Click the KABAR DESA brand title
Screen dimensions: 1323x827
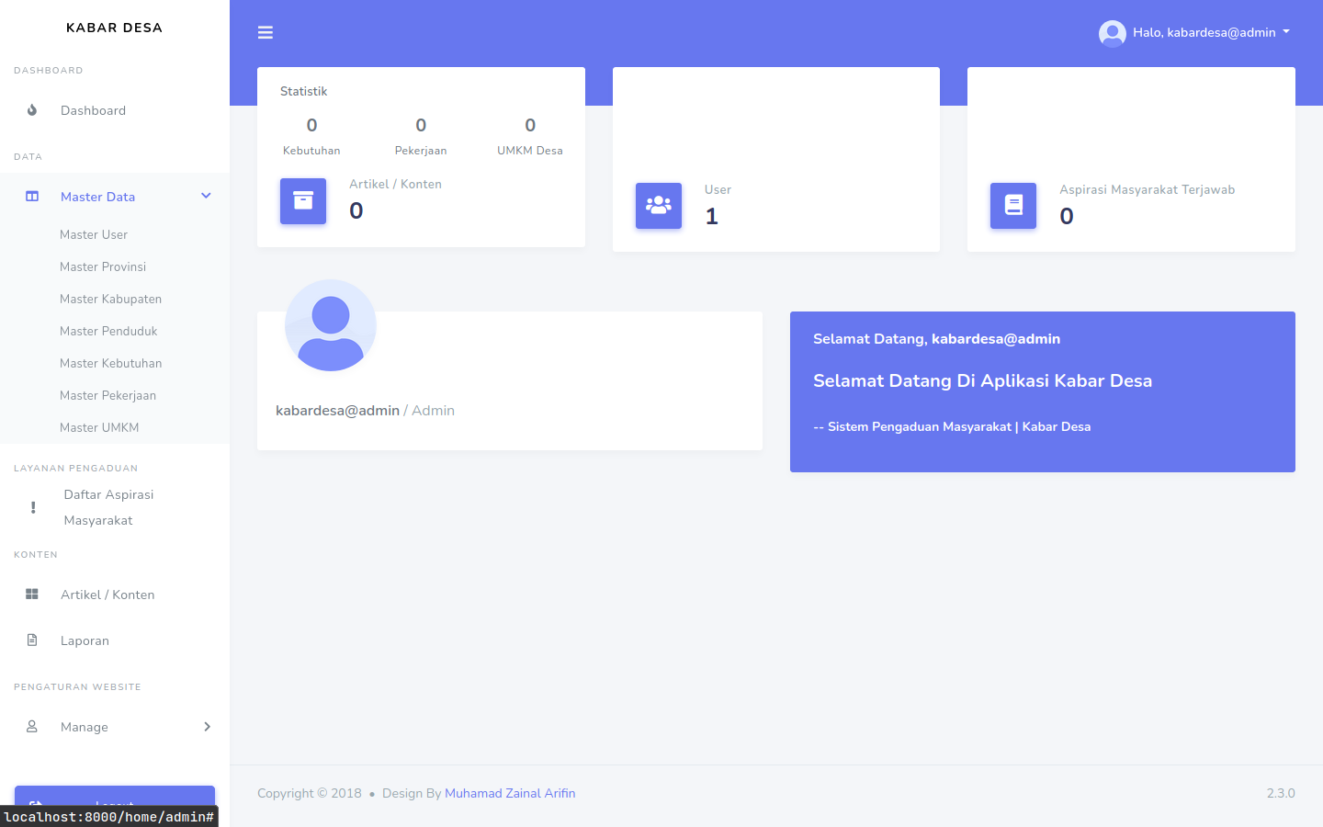pyautogui.click(x=115, y=28)
